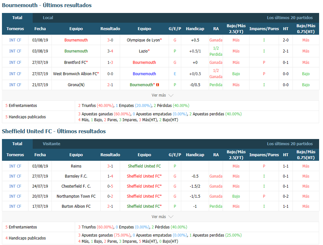Viewport: 323px width, 245px height.
Task: Click the Impares/Pares header in Sheffield table
Action: click(x=264, y=155)
